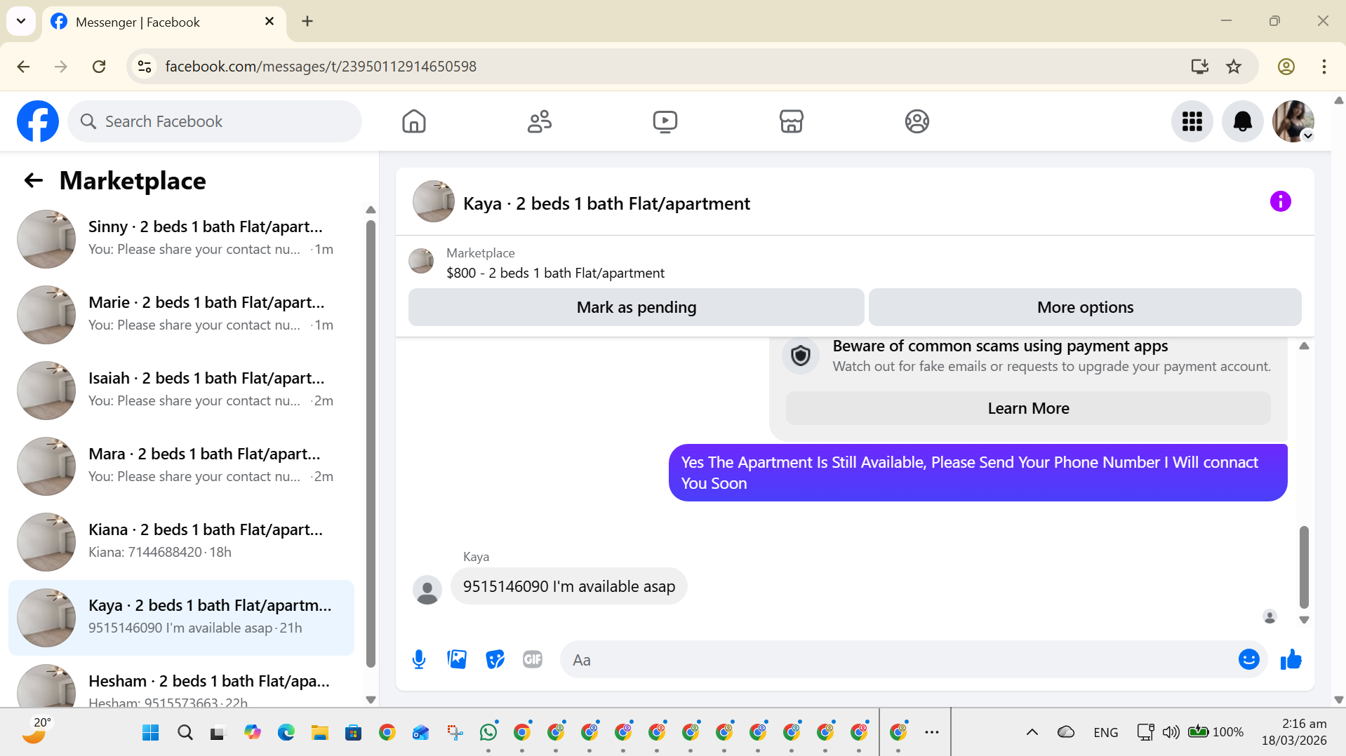Click the install app icon in address bar
This screenshot has height=756, width=1346.
pyautogui.click(x=1200, y=67)
